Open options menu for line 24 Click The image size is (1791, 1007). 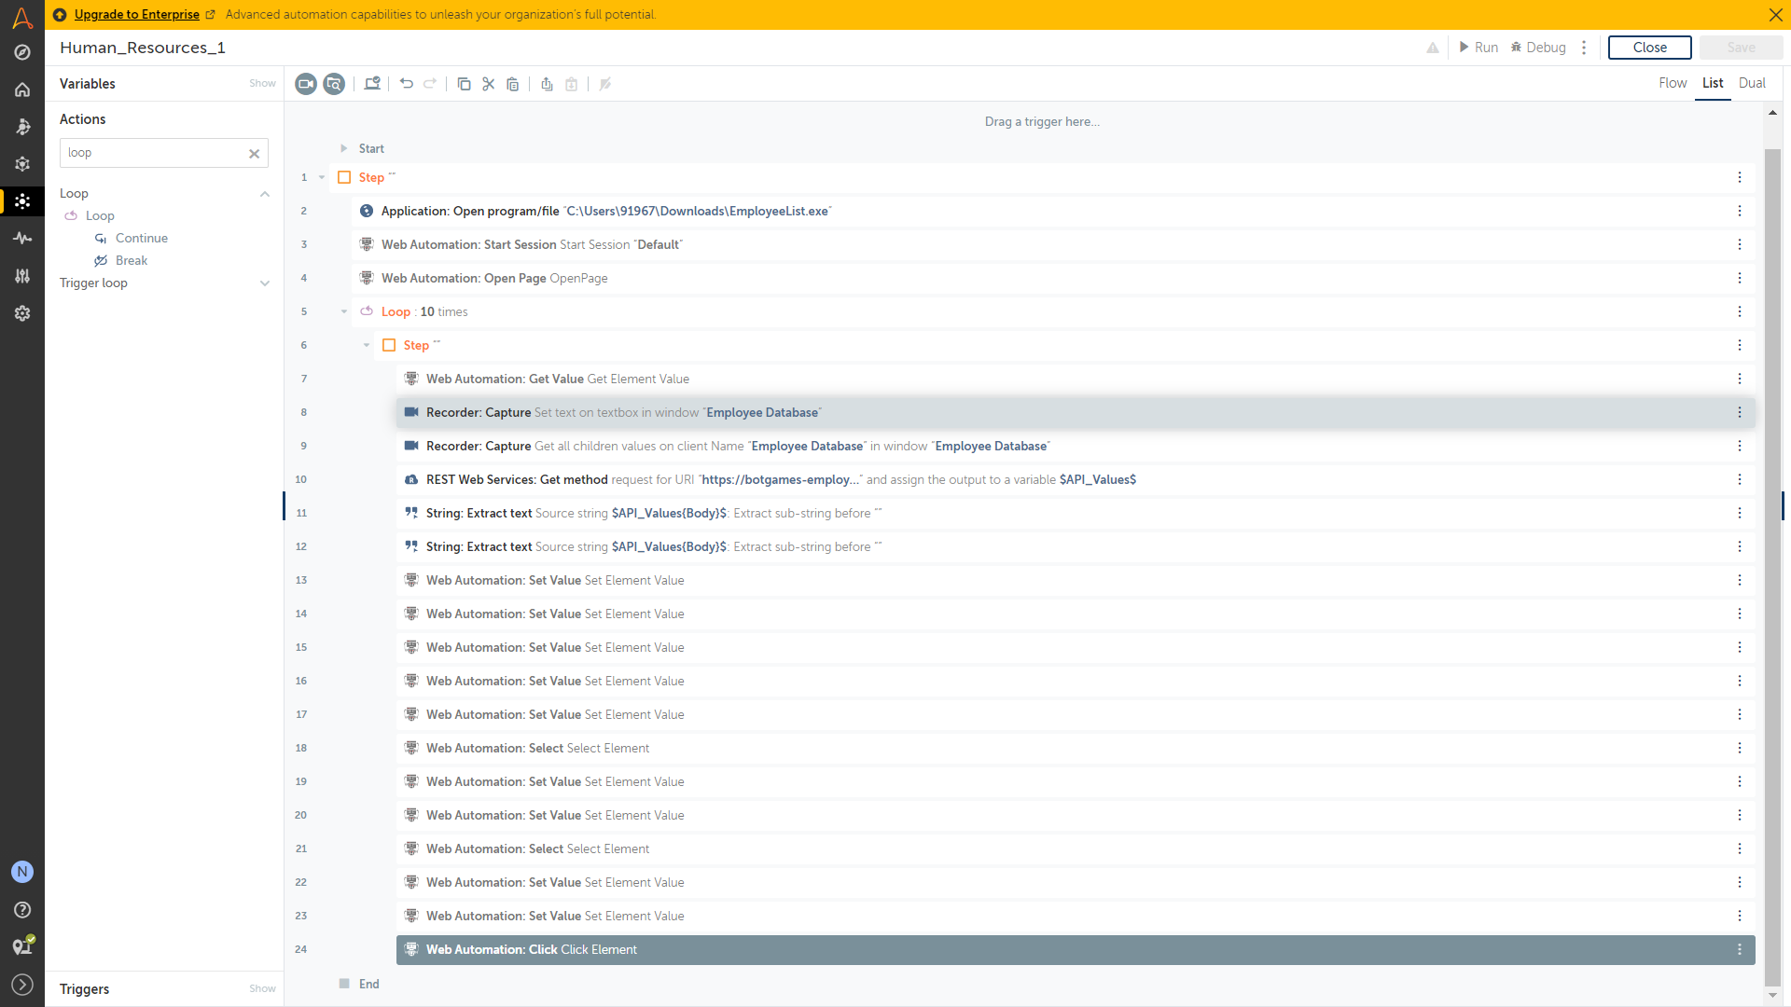pos(1739,949)
